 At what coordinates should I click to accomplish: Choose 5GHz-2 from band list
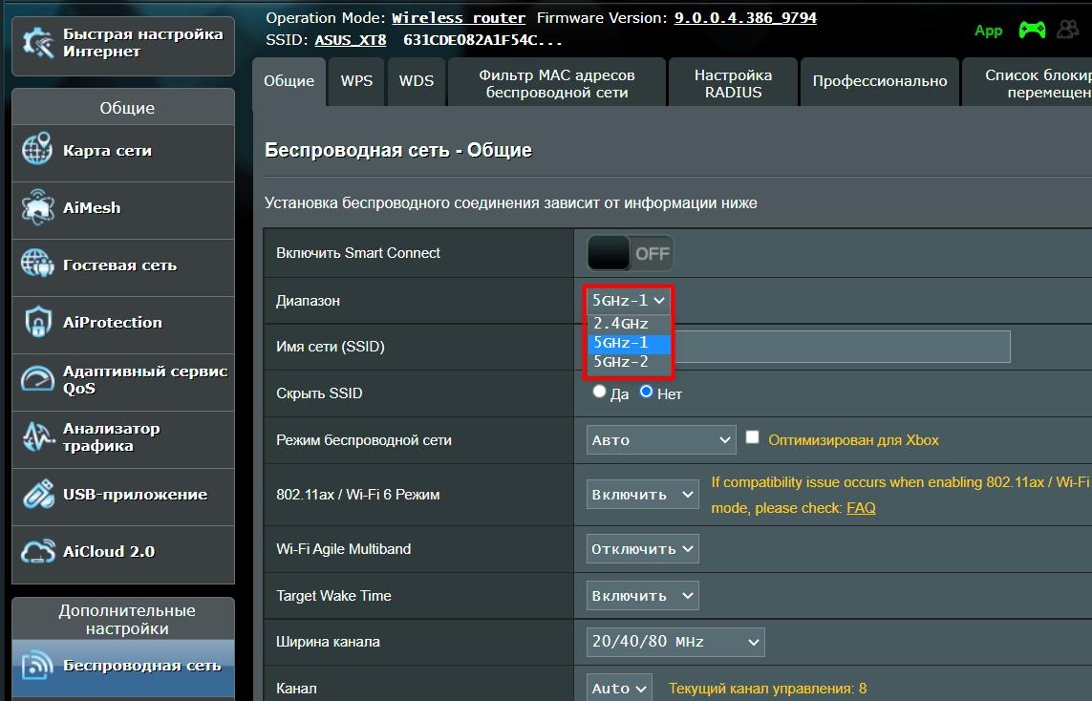pyautogui.click(x=629, y=362)
